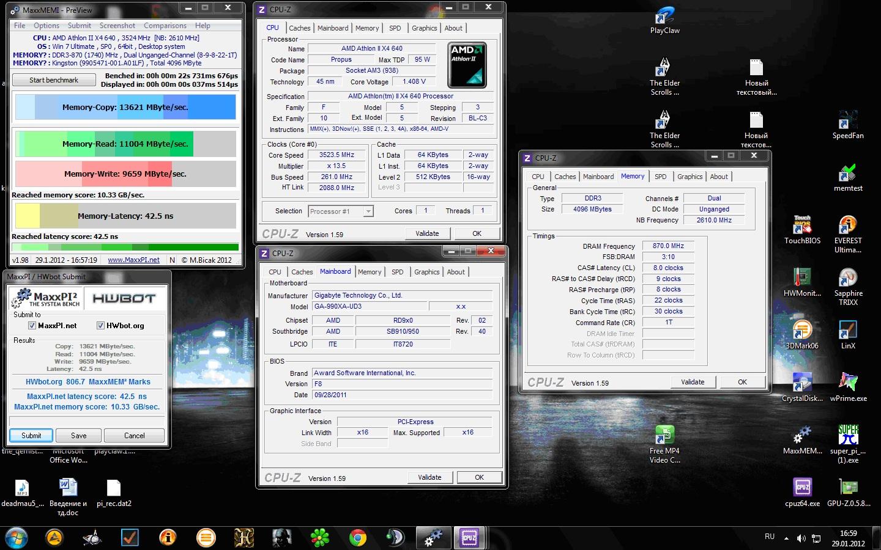The height and width of the screenshot is (550, 881).
Task: Open CrystalDisk desktop shortcut
Action: point(802,388)
